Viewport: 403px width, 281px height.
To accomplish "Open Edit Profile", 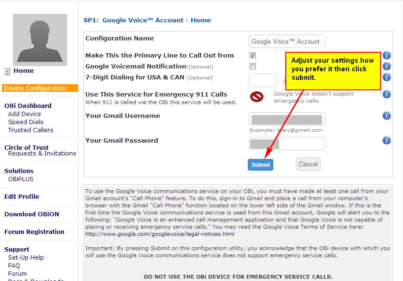I will (21, 196).
